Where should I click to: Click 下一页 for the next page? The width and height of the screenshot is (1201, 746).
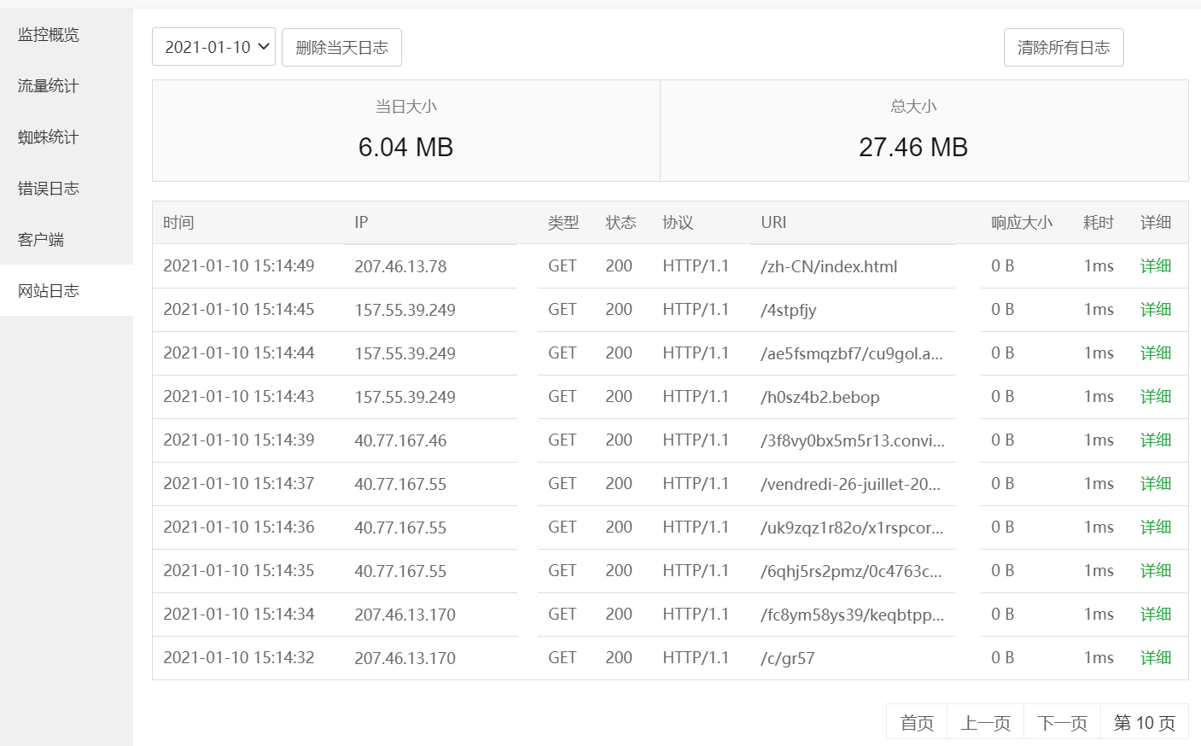coord(1063,723)
